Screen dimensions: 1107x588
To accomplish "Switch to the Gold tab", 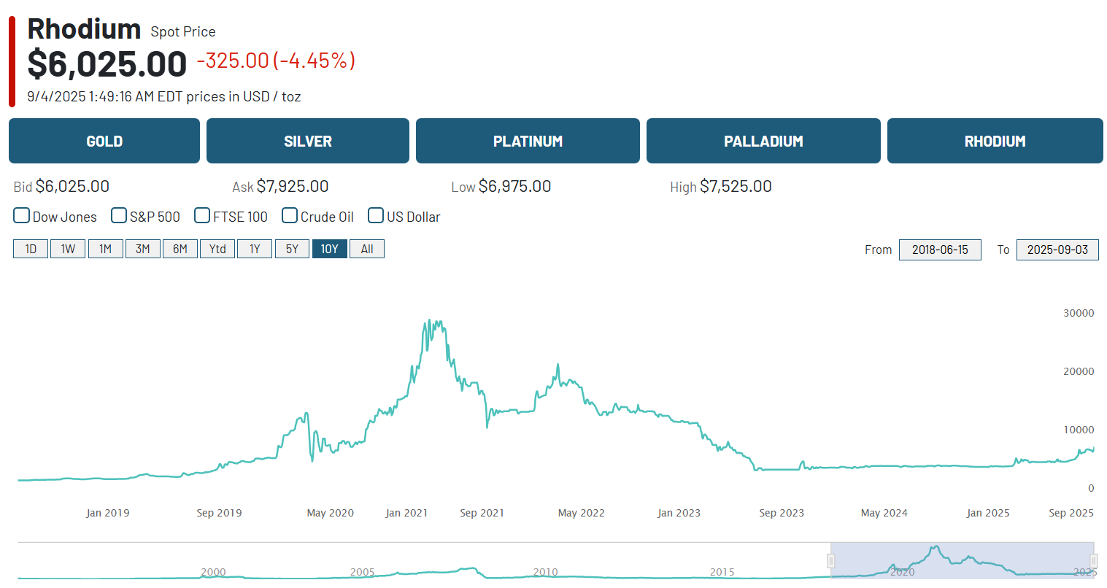I will click(104, 141).
